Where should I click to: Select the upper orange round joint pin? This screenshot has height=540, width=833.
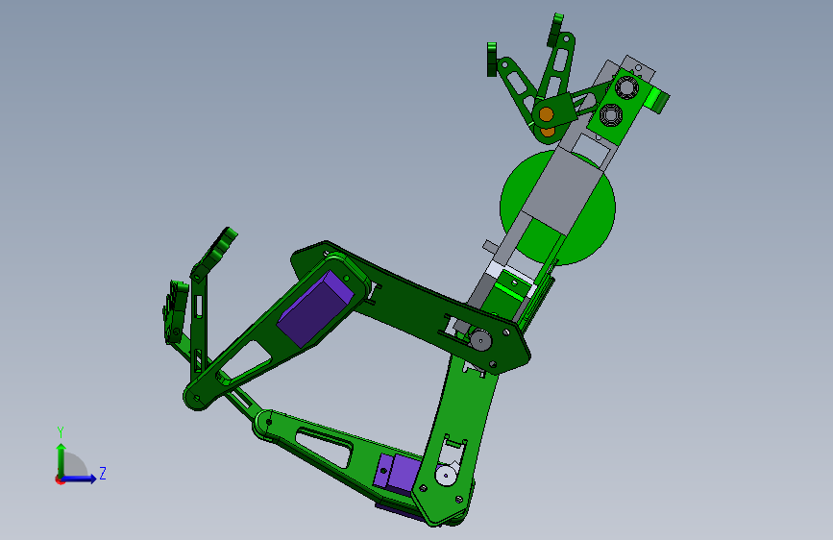pyautogui.click(x=546, y=114)
